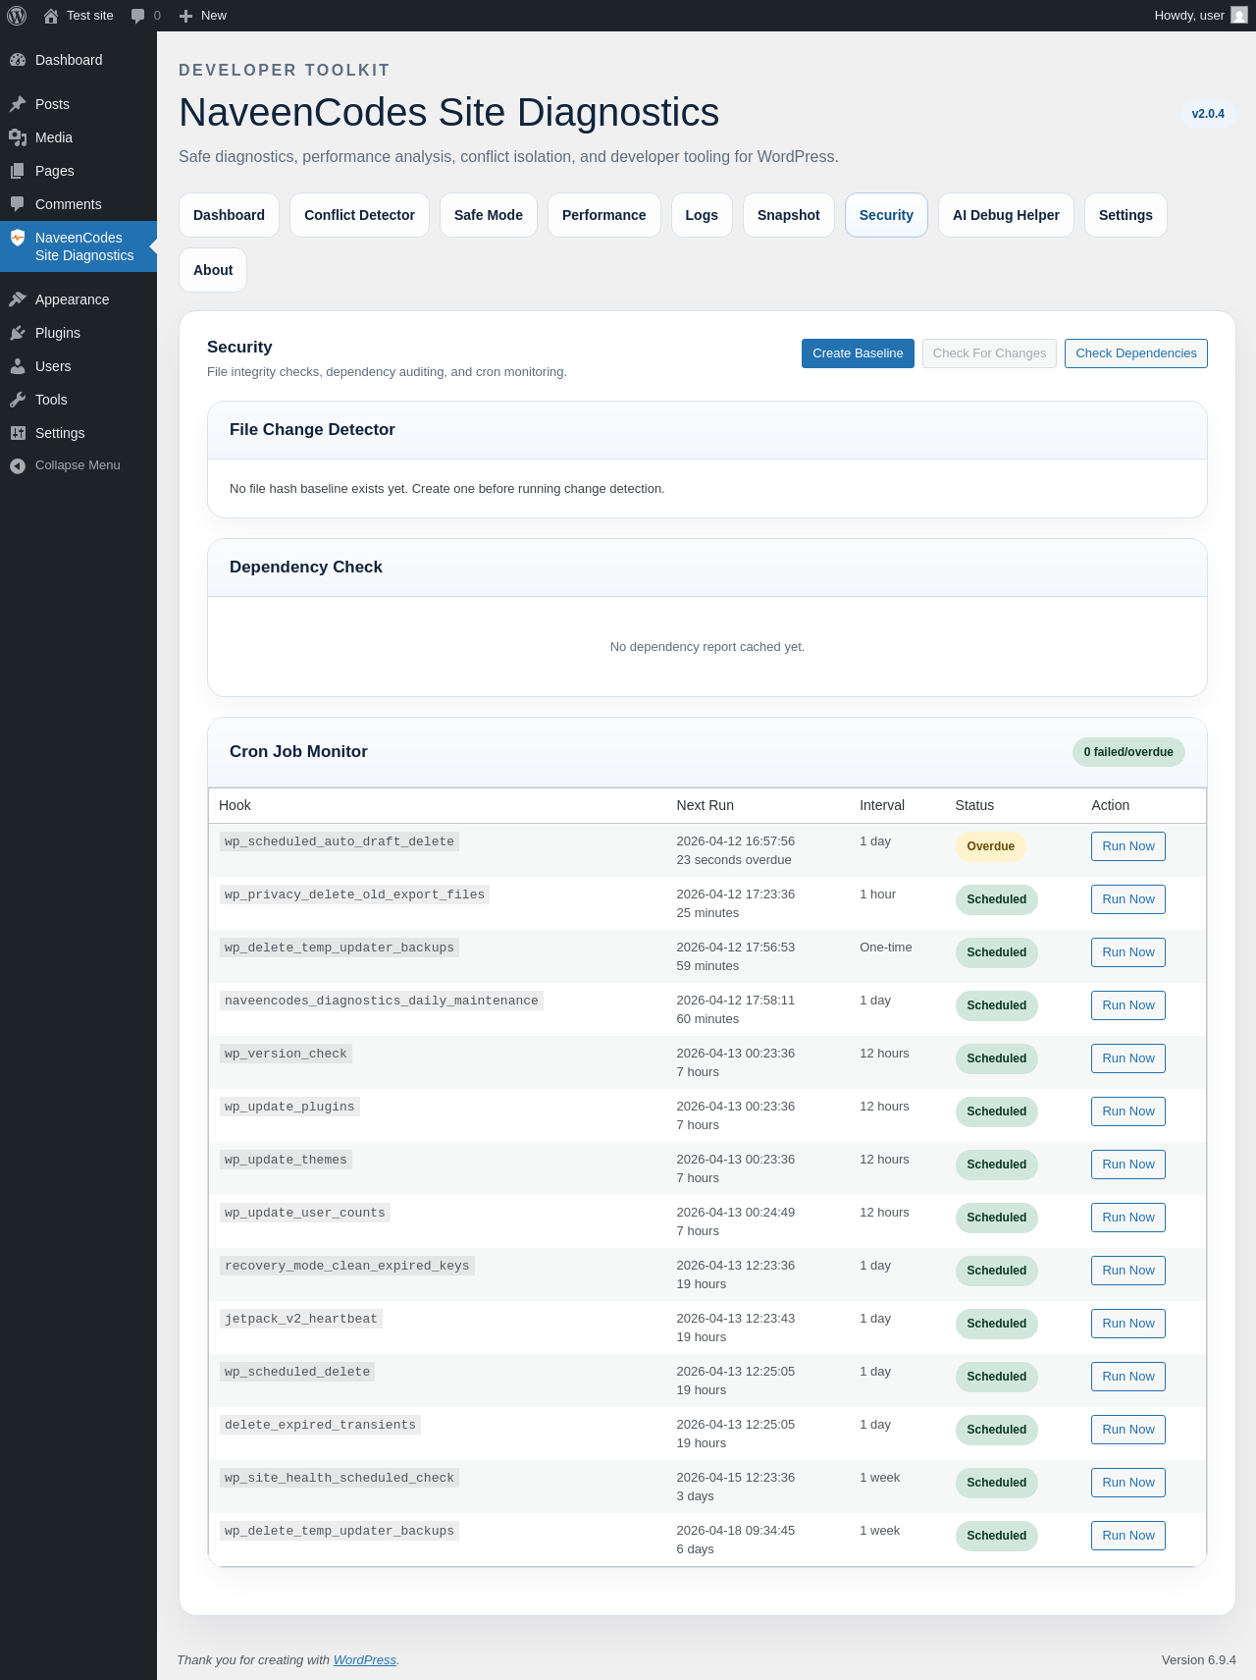Click Run Now for wp_update_themes

tap(1128, 1165)
